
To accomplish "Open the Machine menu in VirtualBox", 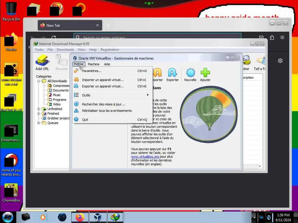I will (93, 64).
